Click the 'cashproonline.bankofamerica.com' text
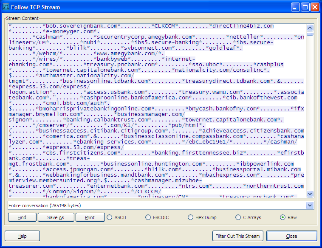This screenshot has height=248, width=322. tap(136, 98)
